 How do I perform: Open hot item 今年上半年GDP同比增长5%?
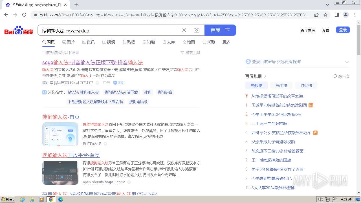coord(276,114)
